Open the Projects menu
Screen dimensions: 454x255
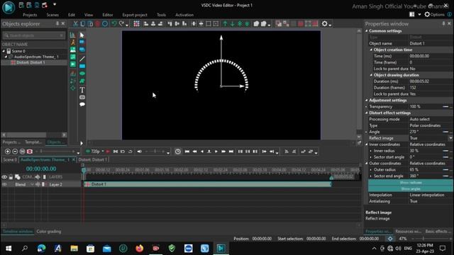[x=30, y=15]
